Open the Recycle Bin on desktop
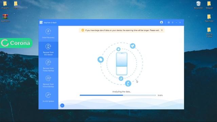This screenshot has height=122, width=217. (198, 5)
